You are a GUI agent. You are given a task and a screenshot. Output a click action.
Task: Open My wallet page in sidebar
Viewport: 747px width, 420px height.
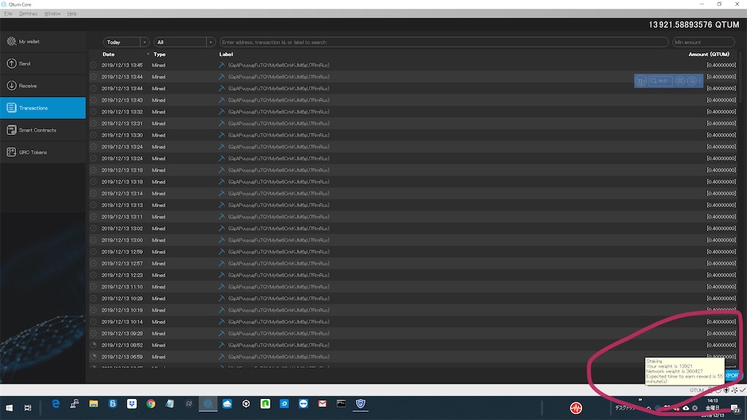pyautogui.click(x=43, y=42)
